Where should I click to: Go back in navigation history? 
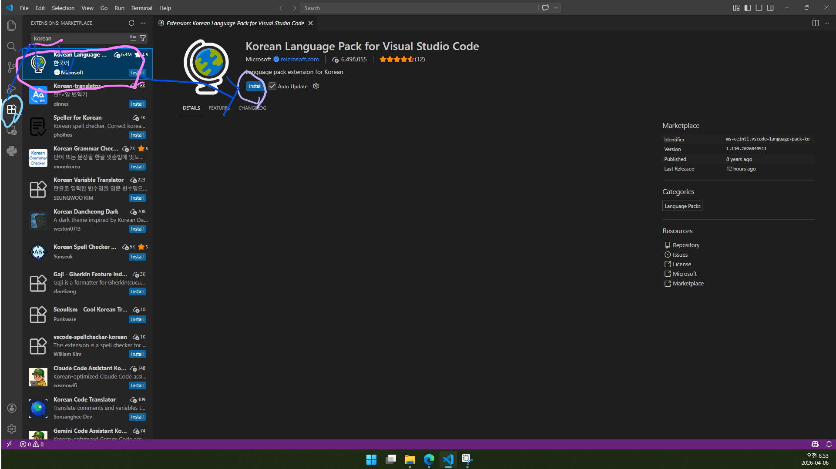(x=282, y=8)
